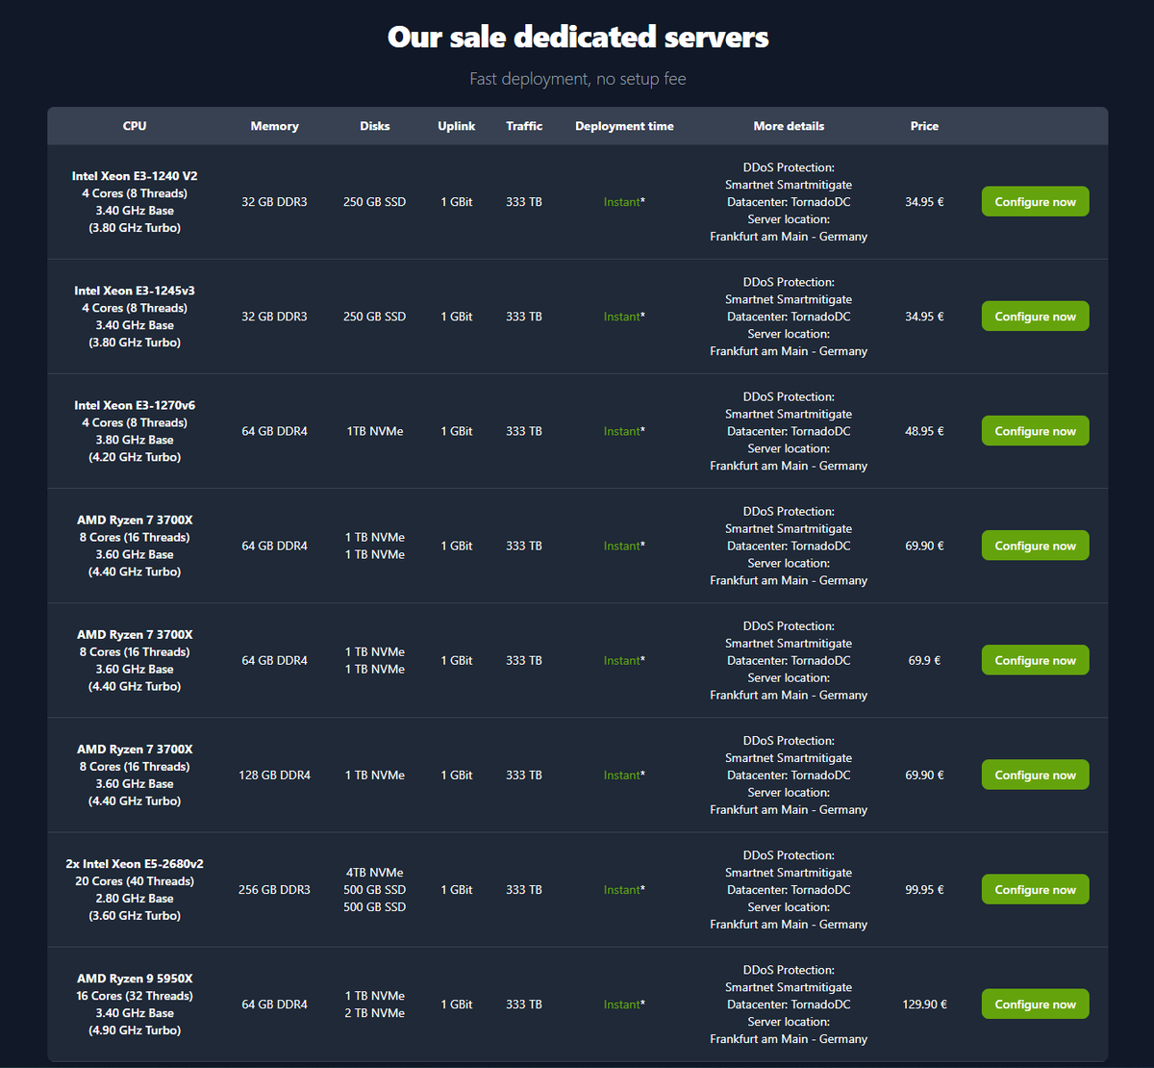Click the 69.9 € price
This screenshot has height=1068, width=1154.
924,660
